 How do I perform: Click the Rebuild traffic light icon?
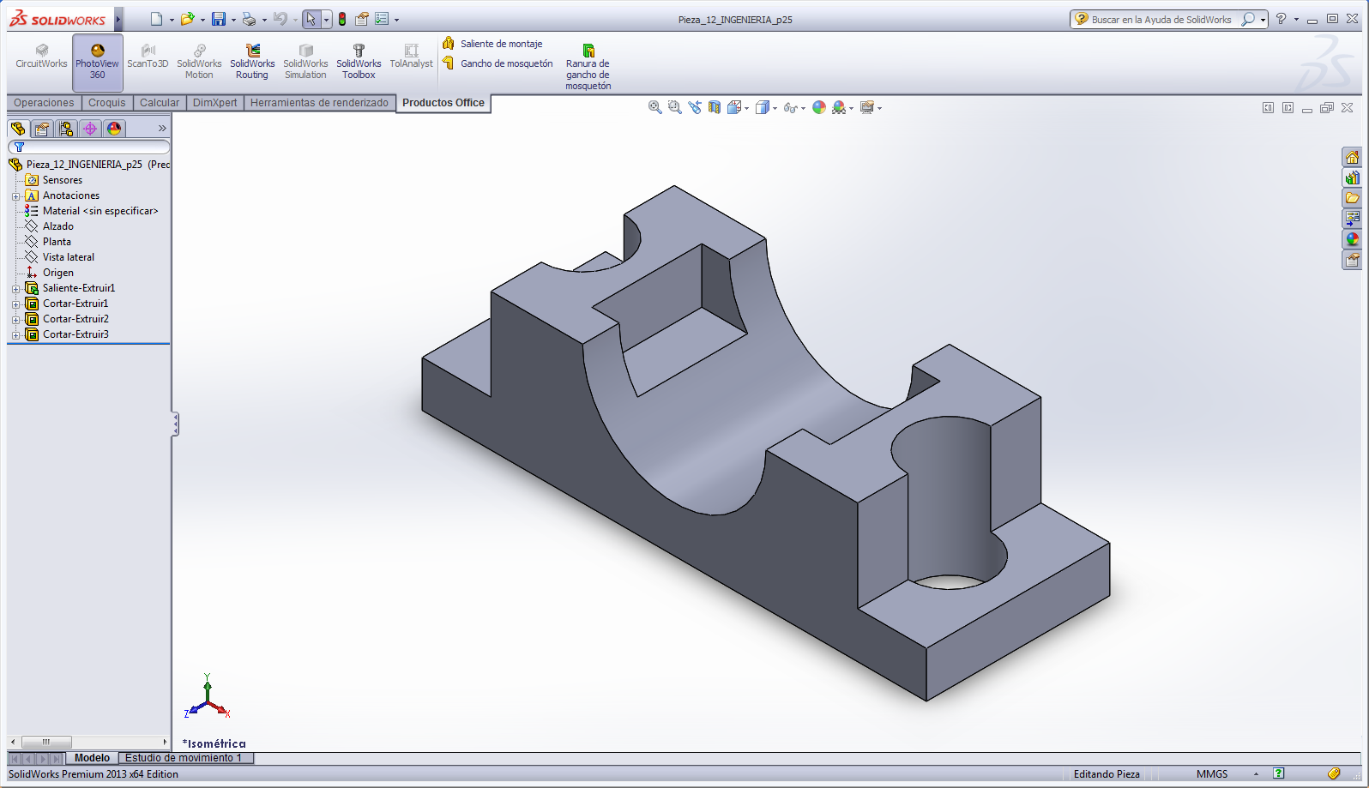[342, 19]
